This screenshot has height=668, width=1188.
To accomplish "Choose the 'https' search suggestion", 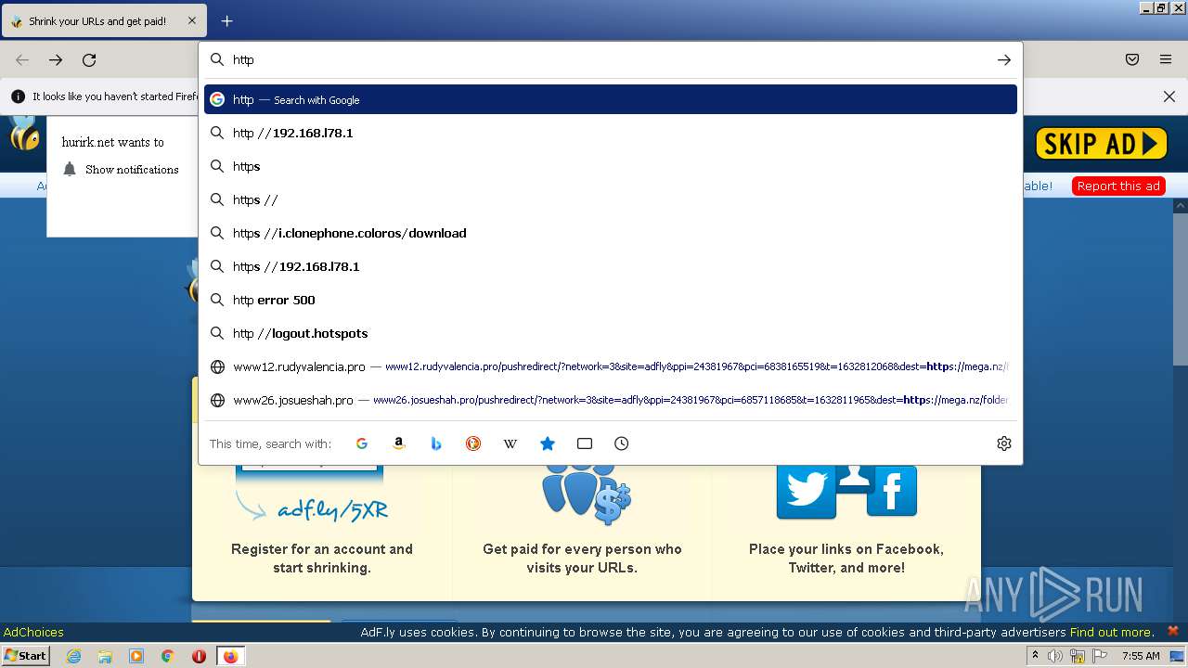I will click(611, 166).
